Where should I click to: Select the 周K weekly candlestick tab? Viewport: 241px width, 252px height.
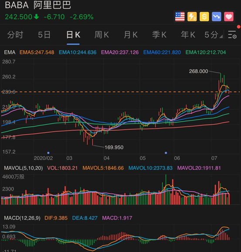click(x=102, y=35)
